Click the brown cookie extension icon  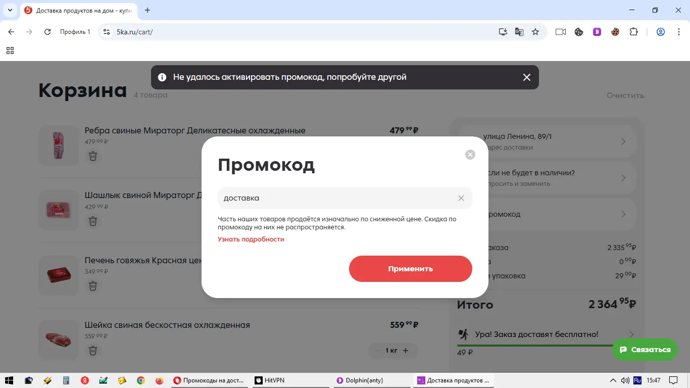click(615, 32)
